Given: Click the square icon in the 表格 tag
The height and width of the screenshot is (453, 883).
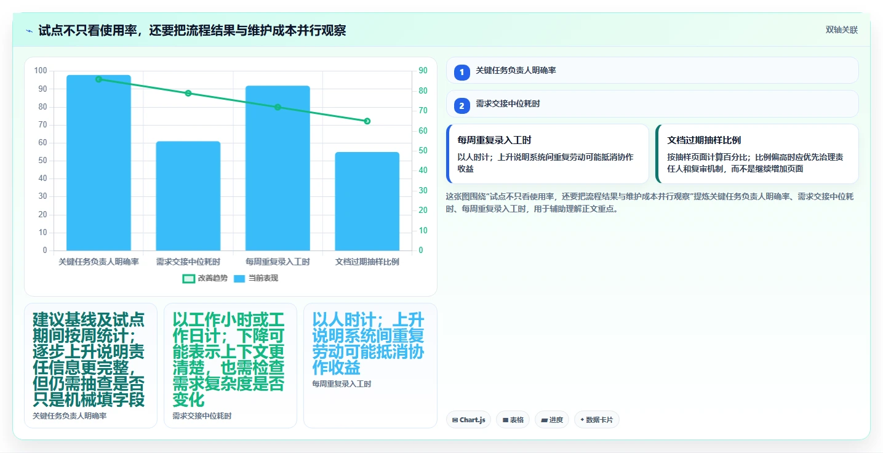Looking at the screenshot, I should point(505,420).
